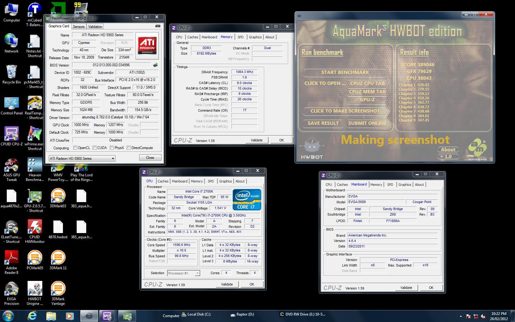The width and height of the screenshot is (515, 322).
Task: Select Caches tab in CPU-Z processor window
Action: coord(163,181)
